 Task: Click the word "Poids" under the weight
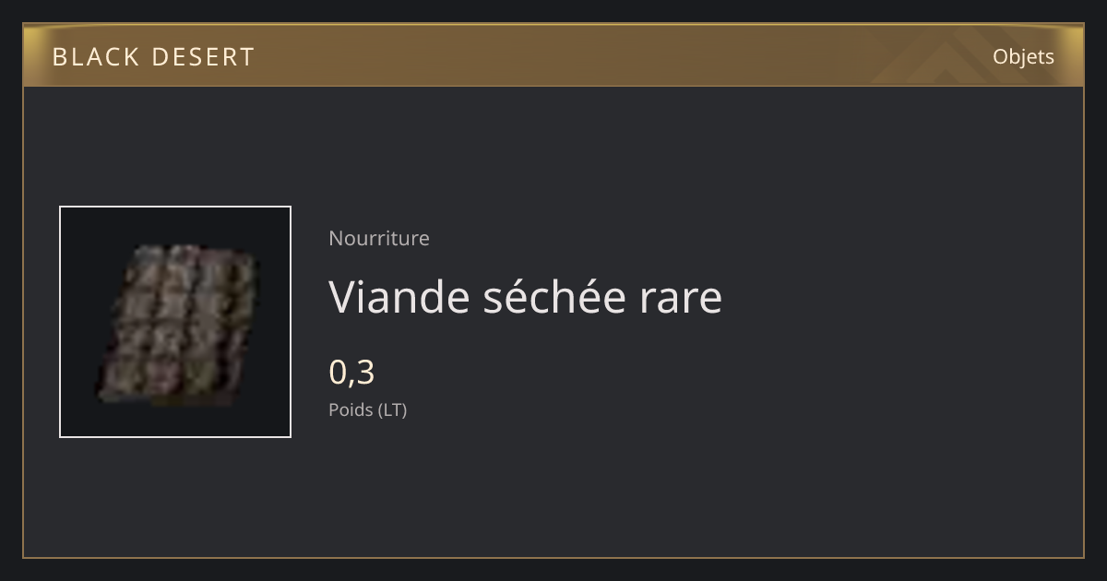coord(349,409)
